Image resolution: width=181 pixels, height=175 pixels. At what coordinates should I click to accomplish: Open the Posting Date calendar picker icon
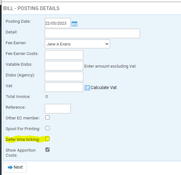tap(74, 24)
